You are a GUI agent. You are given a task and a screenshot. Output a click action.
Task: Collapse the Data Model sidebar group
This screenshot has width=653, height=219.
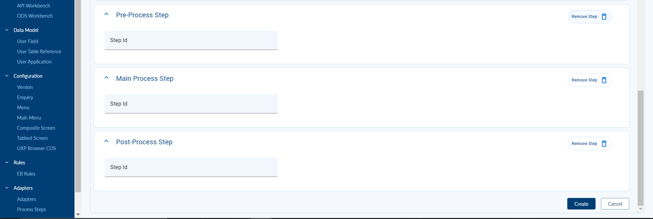click(x=7, y=30)
